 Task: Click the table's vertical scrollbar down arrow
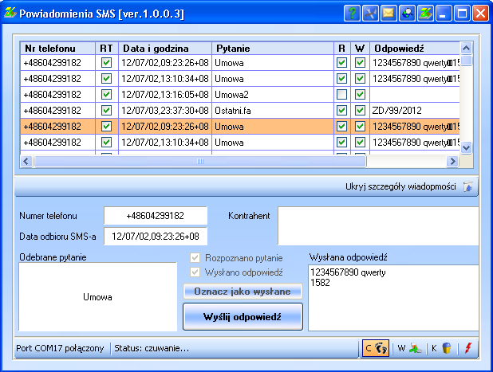point(467,147)
